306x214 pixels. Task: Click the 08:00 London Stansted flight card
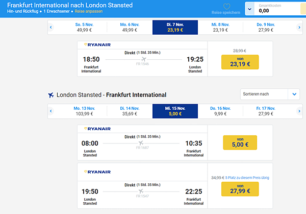(175, 142)
